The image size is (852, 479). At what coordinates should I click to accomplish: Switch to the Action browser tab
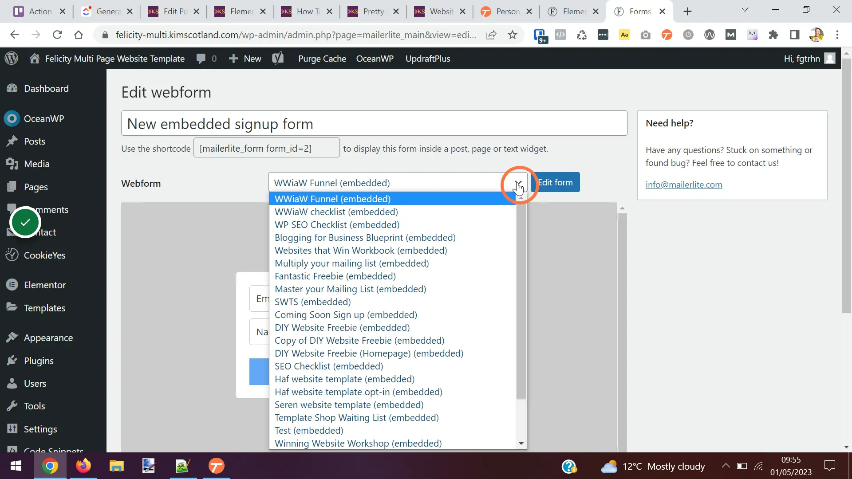(x=40, y=12)
